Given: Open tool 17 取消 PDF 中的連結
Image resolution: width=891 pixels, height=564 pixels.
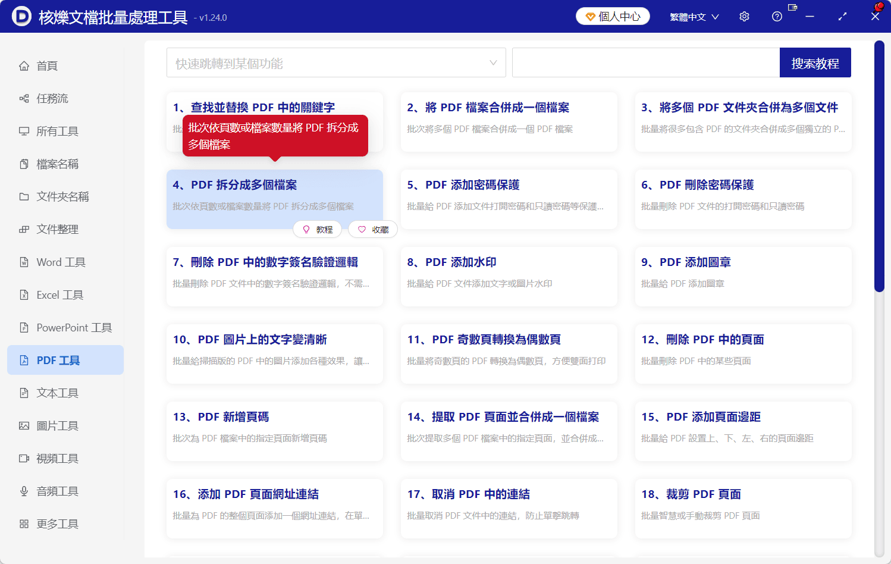Looking at the screenshot, I should (x=509, y=509).
